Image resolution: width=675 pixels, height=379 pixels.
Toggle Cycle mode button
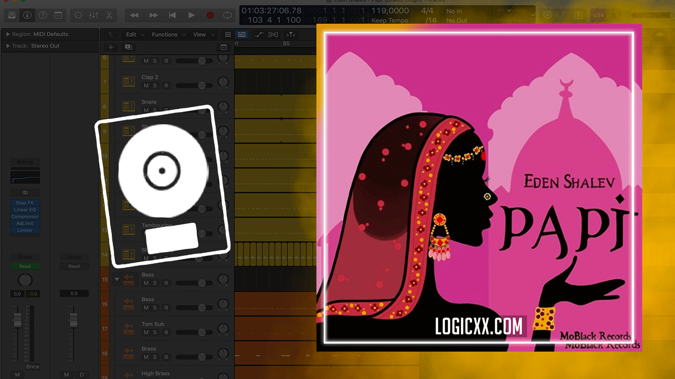(x=227, y=15)
